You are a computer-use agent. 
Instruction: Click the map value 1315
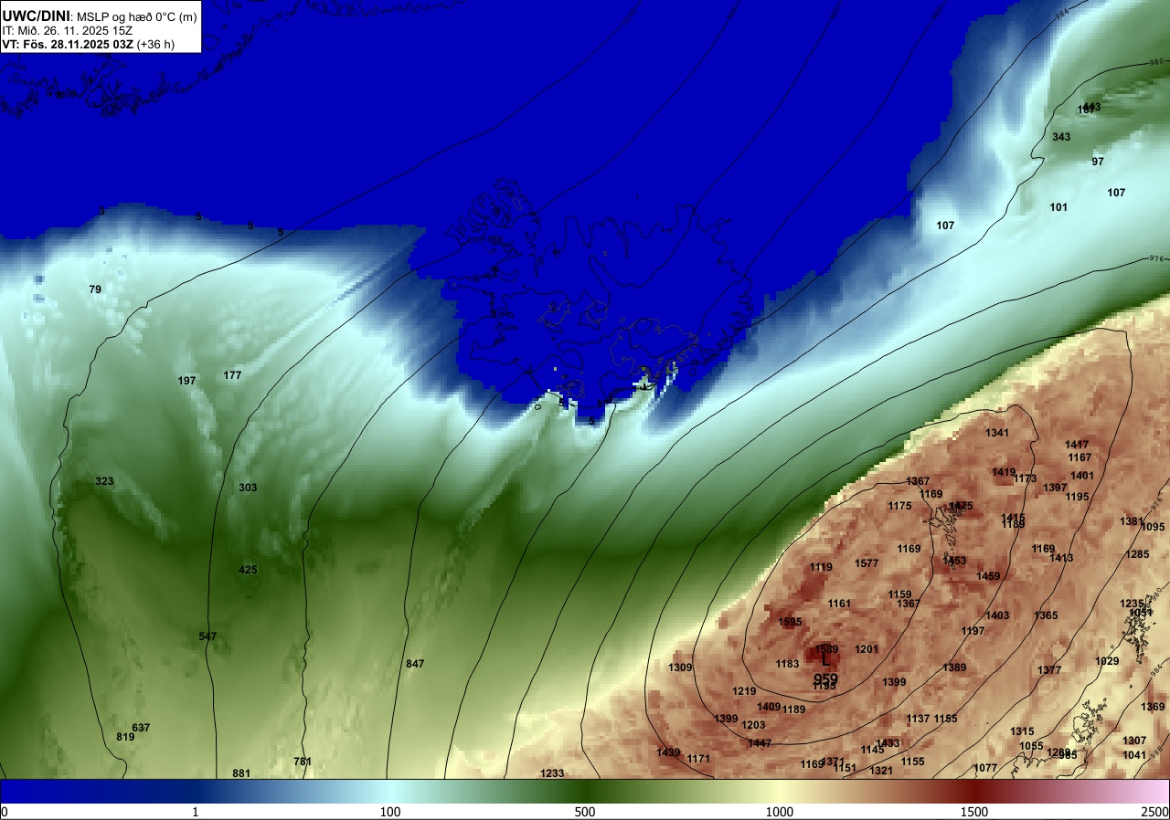click(x=1022, y=731)
